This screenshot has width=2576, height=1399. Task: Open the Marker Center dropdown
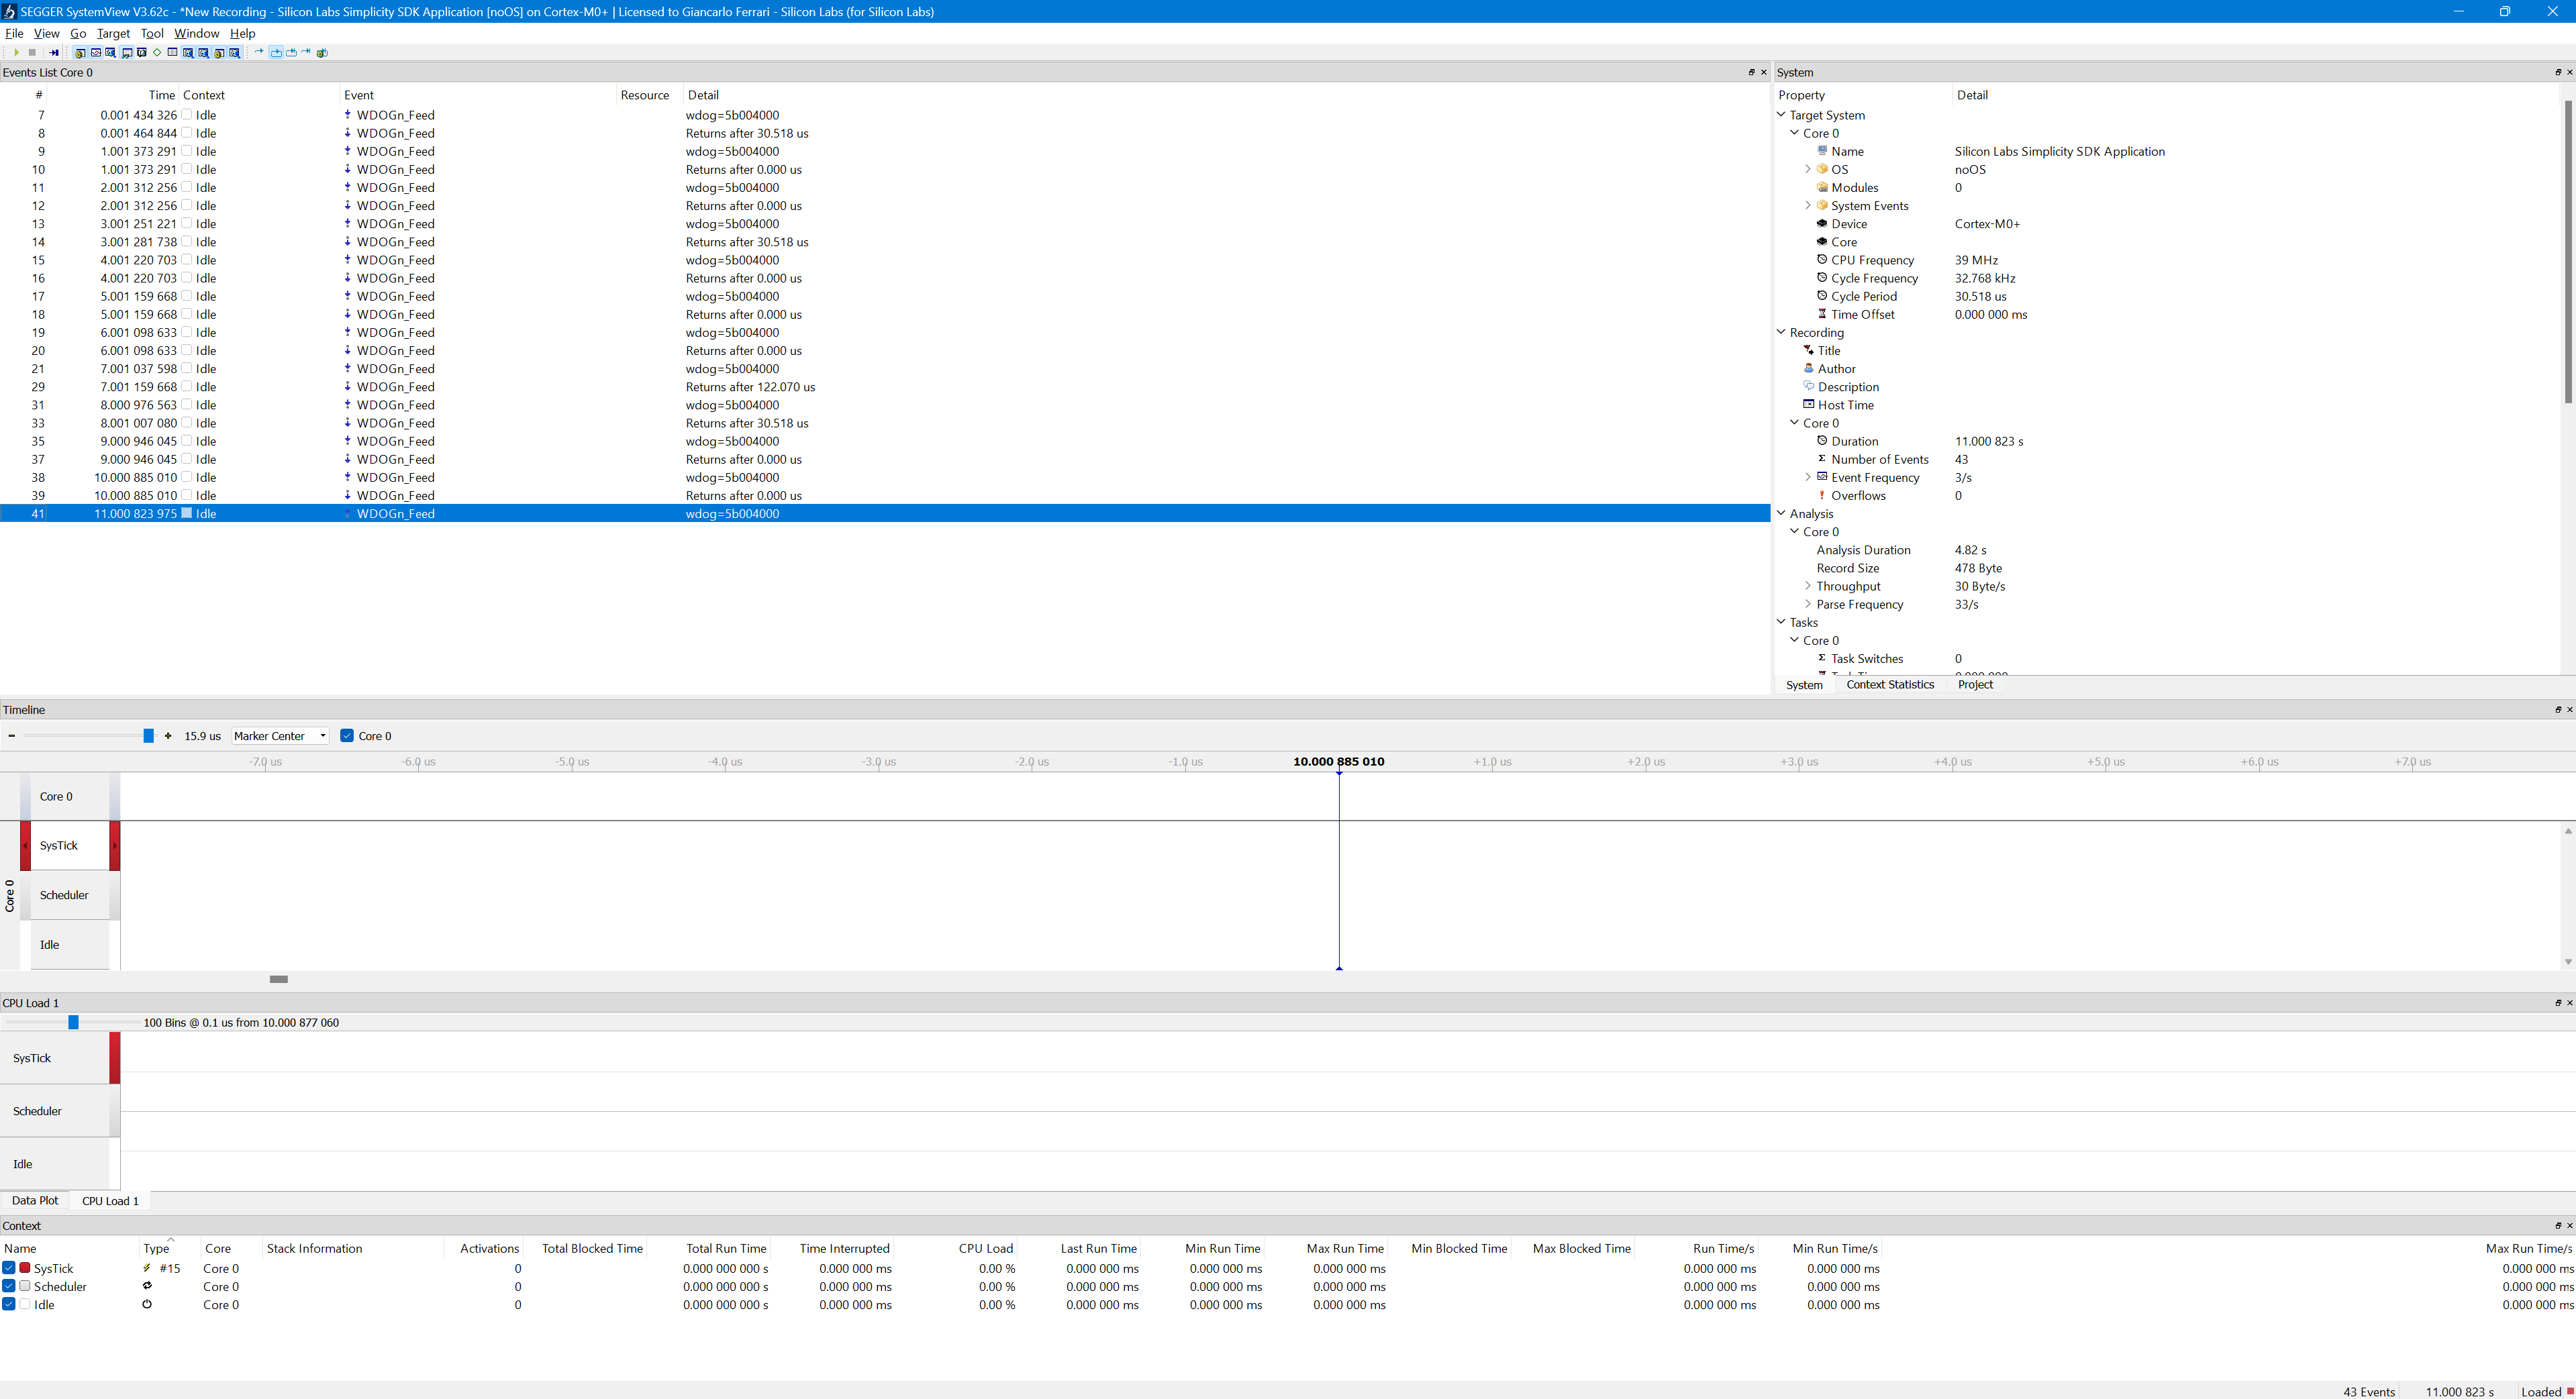[x=280, y=736]
